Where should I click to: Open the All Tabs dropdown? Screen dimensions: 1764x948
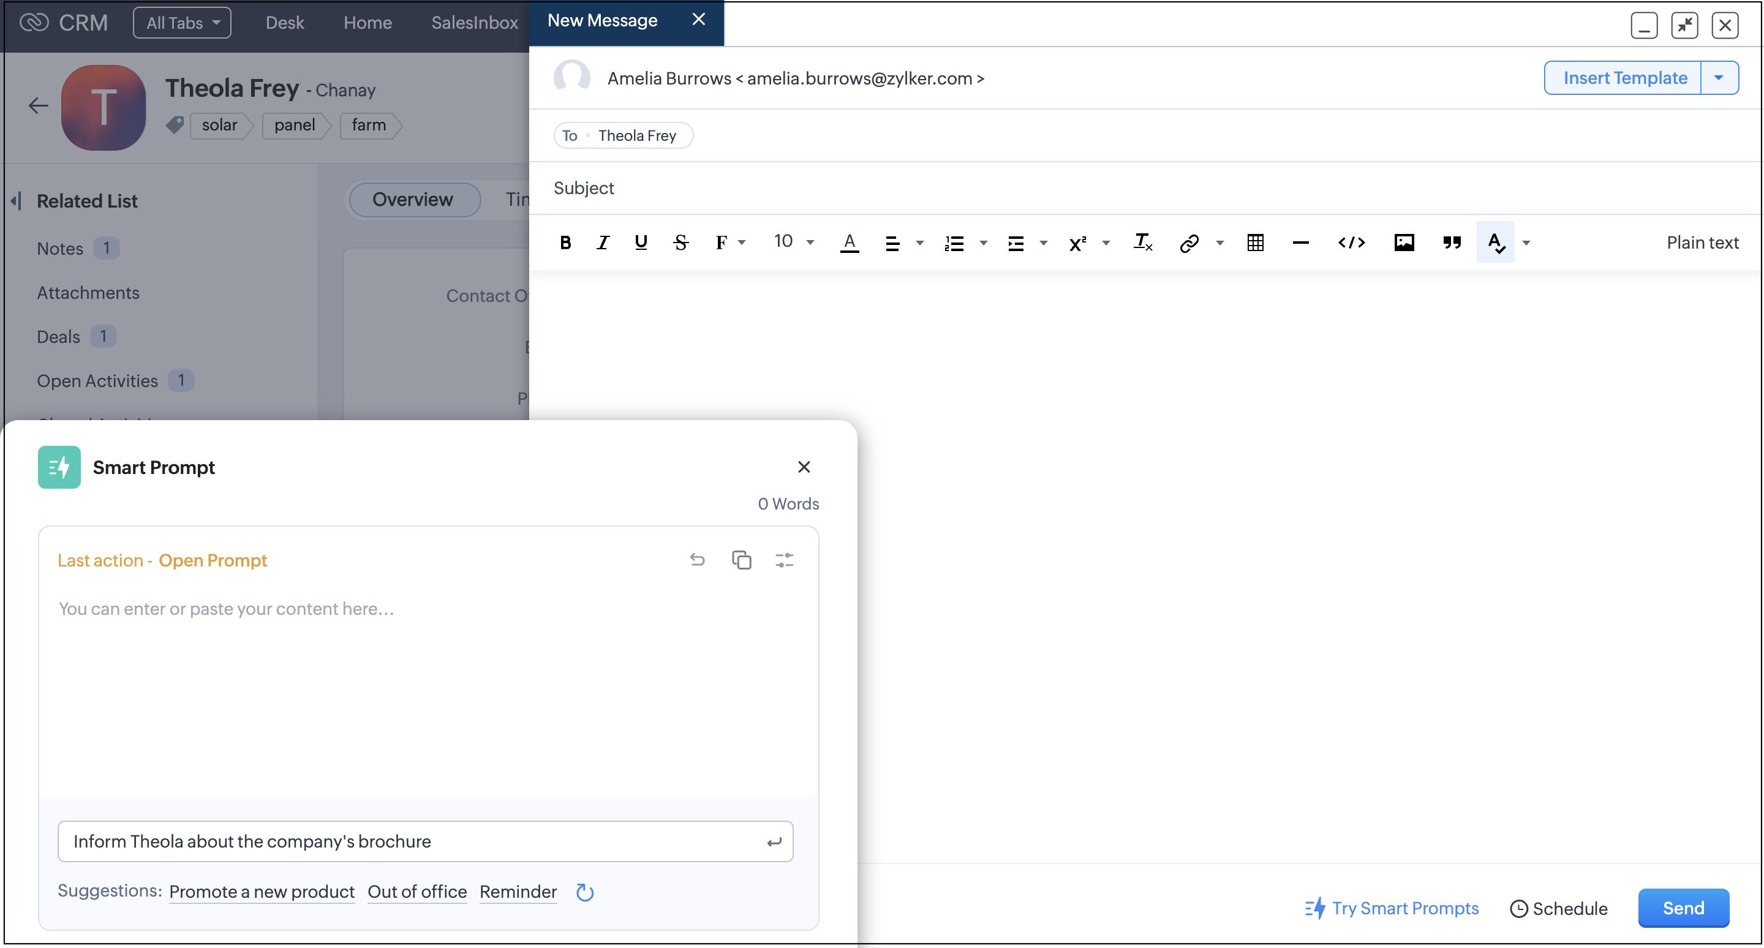(x=182, y=23)
